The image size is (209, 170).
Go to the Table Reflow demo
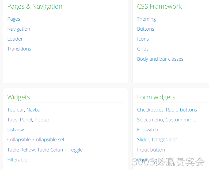(21, 150)
